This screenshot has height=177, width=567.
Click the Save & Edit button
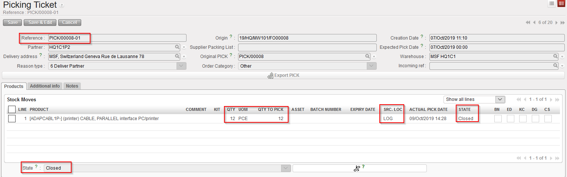tap(40, 23)
